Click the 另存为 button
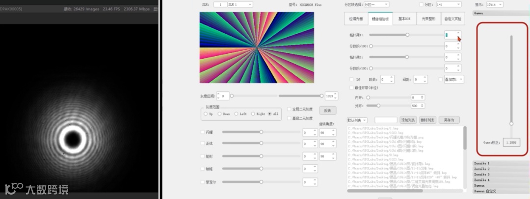Viewport: 530px width, 199px height. 449,120
